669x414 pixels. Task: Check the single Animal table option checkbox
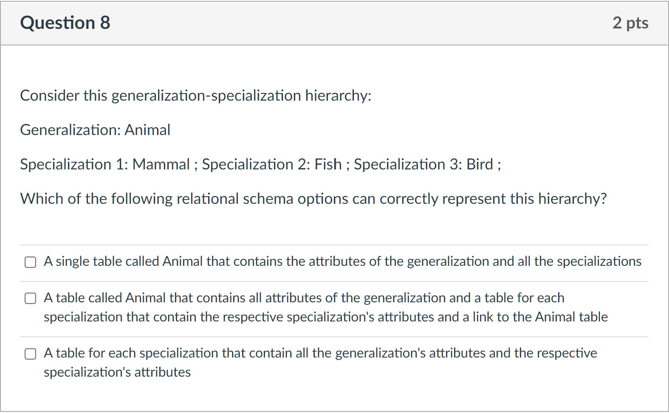coord(30,262)
